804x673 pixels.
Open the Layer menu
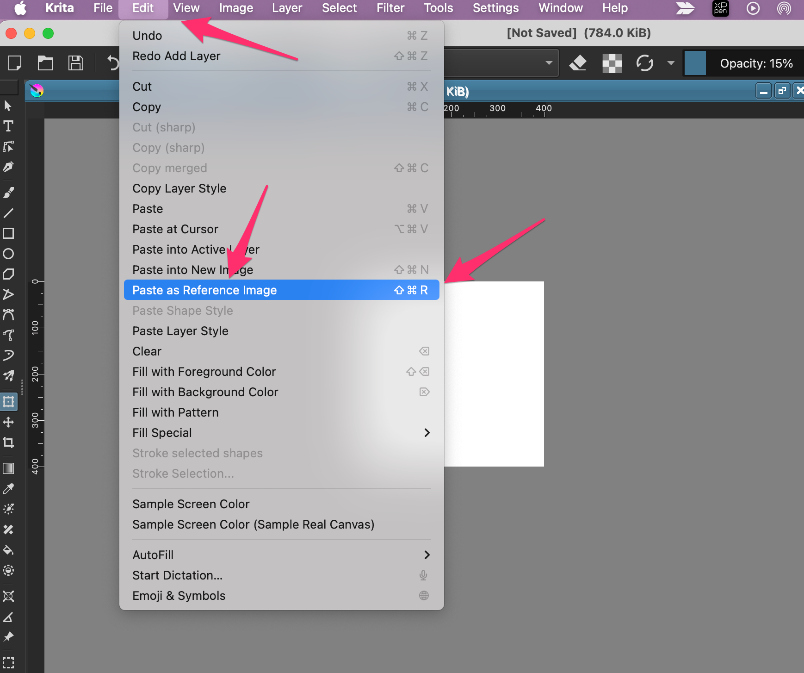coord(286,8)
